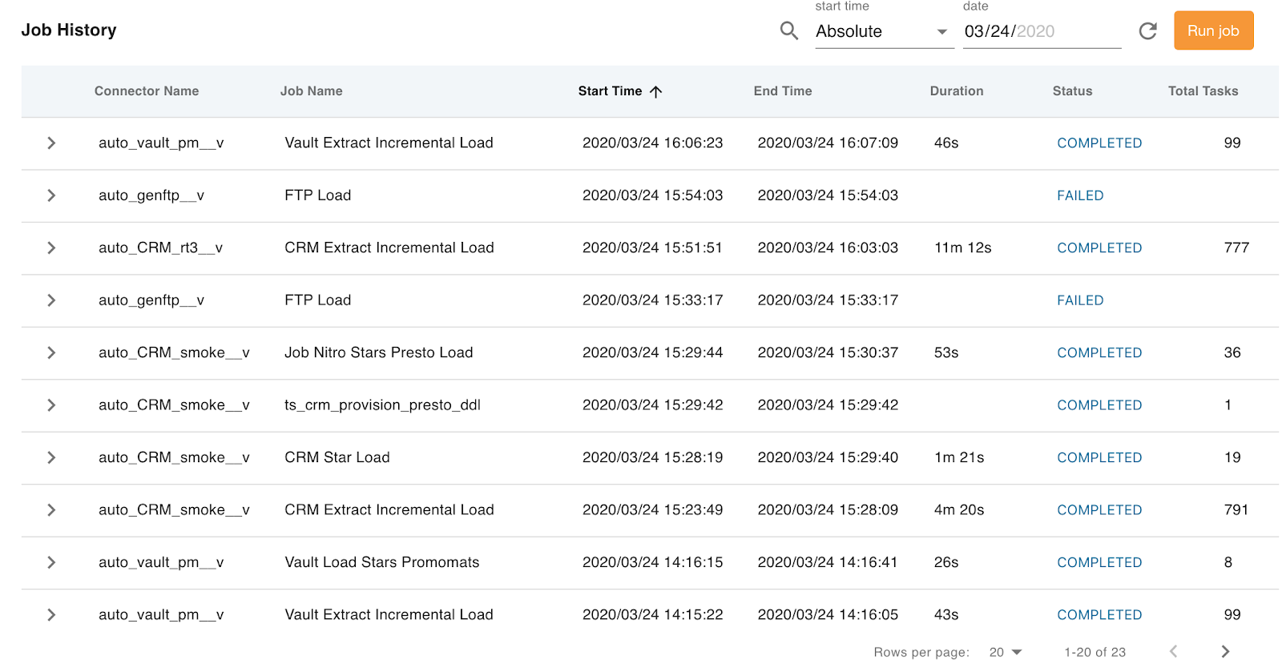The height and width of the screenshot is (672, 1282).
Task: Click the date input field
Action: click(1040, 32)
